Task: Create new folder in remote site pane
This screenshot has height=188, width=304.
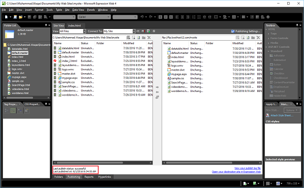Action: [253, 38]
